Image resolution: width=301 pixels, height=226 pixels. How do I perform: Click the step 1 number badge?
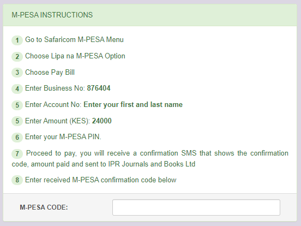[x=17, y=40]
